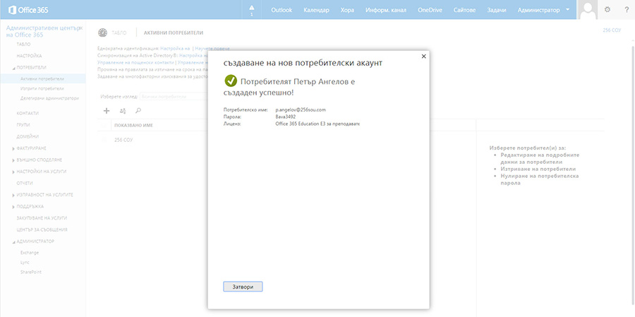Screen dimensions: 635x317
Task: Select НАСТРОЙКА in the left sidebar
Action: (x=29, y=56)
